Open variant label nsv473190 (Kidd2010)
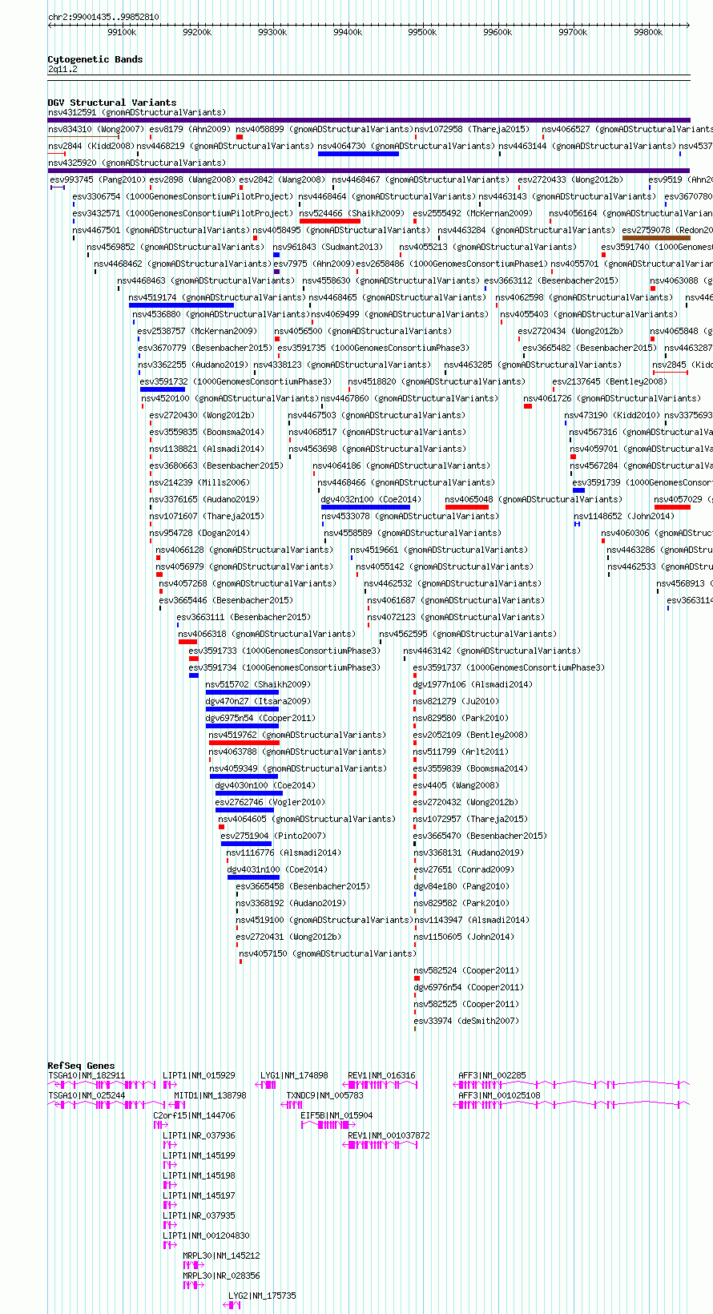The image size is (713, 1314). (612, 415)
